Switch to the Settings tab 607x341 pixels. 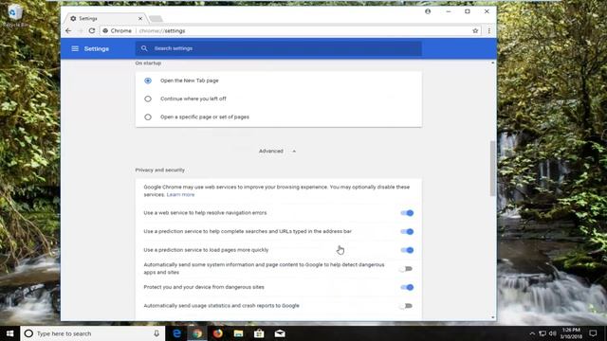(x=104, y=18)
